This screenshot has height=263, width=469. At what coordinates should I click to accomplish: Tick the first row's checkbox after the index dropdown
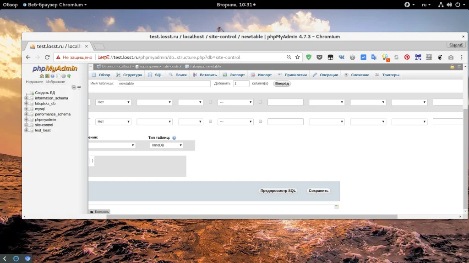click(x=260, y=102)
